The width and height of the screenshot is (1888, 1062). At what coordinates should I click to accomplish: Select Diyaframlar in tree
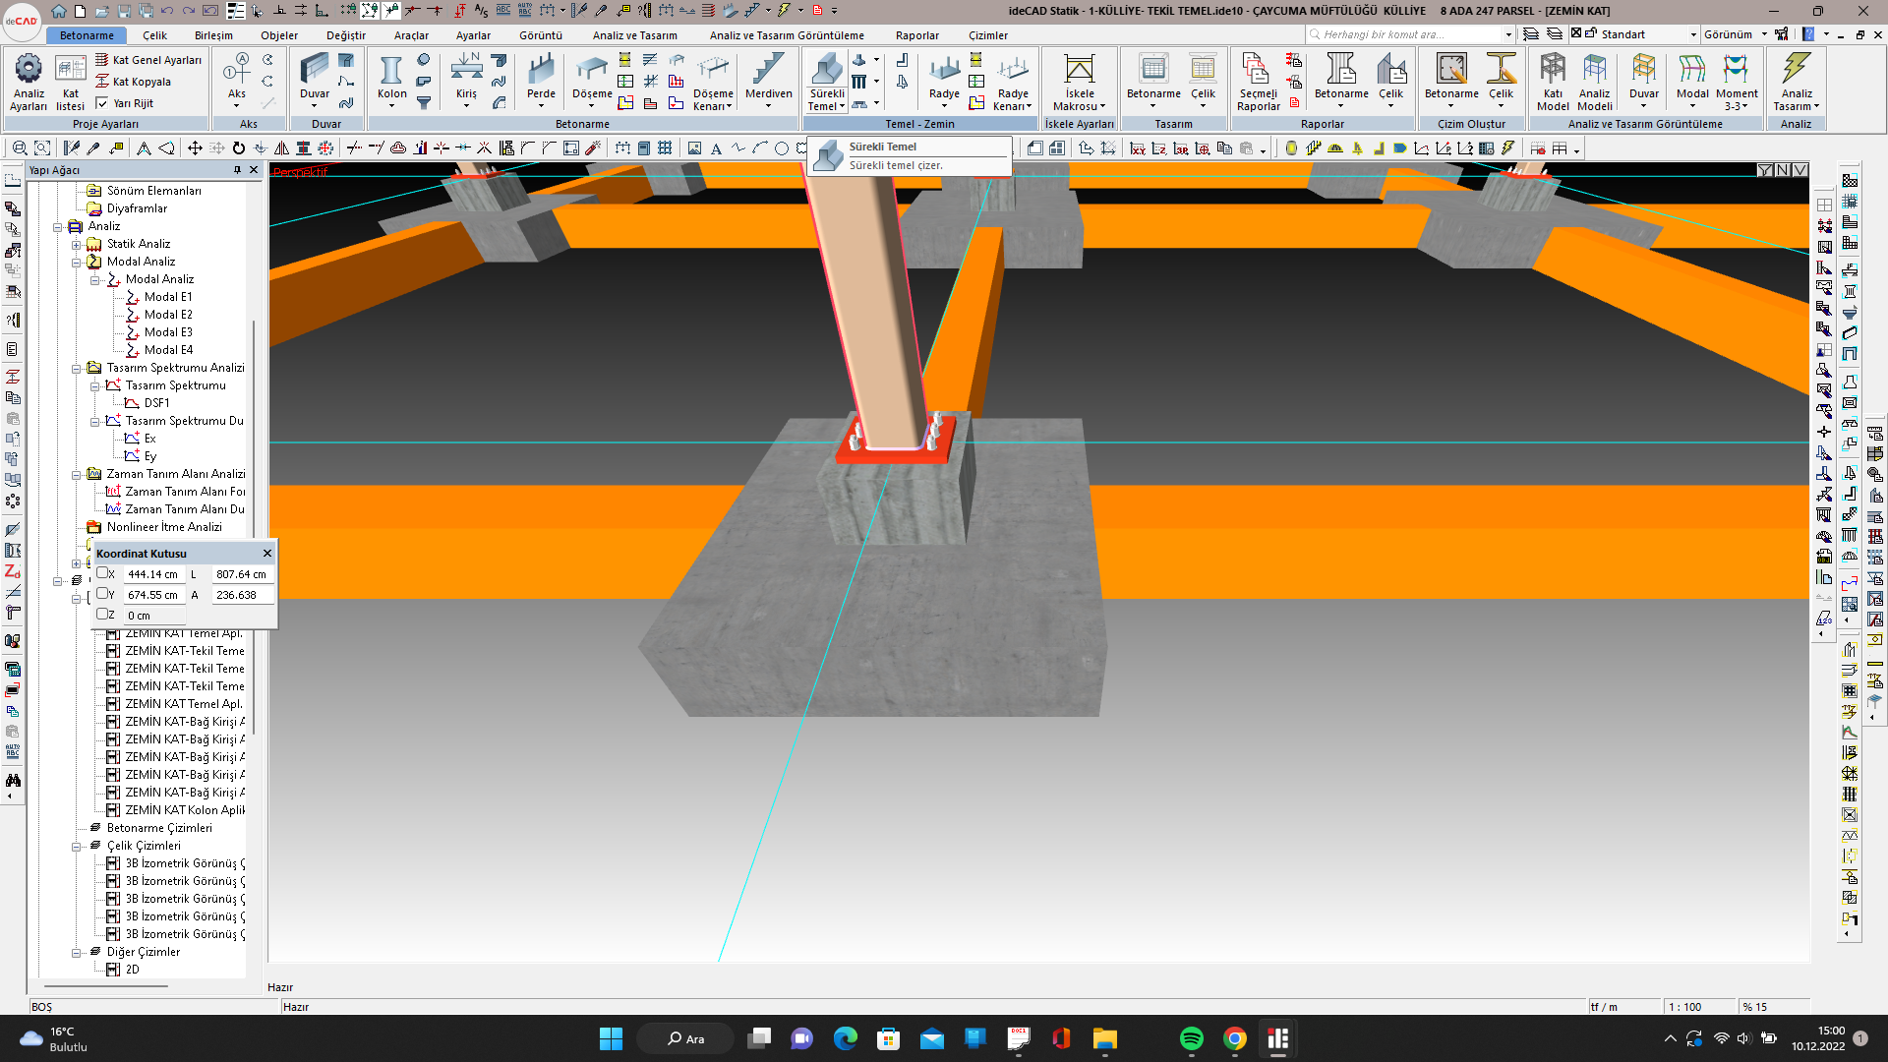coord(137,208)
